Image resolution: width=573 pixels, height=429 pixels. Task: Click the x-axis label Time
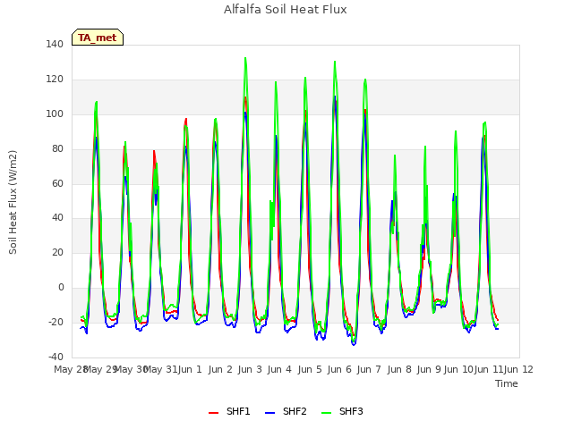coord(507,383)
